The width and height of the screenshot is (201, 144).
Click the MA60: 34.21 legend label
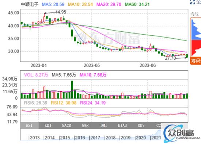(x=137, y=4)
